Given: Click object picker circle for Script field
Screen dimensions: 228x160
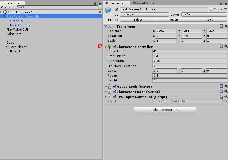Looking at the screenshot, I should (x=226, y=101).
